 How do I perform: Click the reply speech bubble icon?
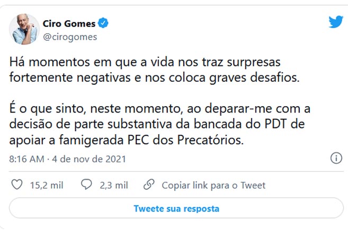pos(87,185)
